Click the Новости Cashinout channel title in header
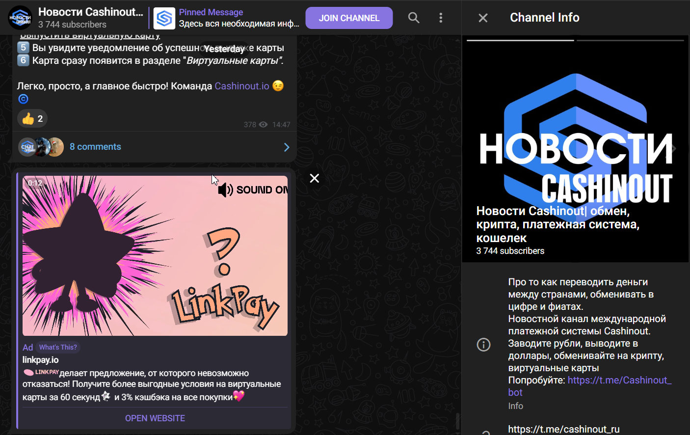Image resolution: width=690 pixels, height=435 pixels. [x=91, y=12]
